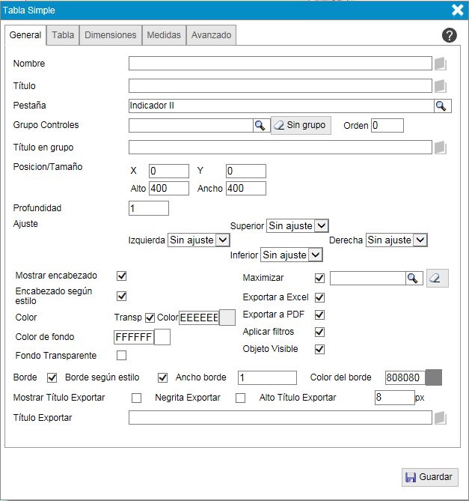The width and height of the screenshot is (469, 501).
Task: Expand the Izquierda ajuste dropdown
Action: click(x=199, y=240)
